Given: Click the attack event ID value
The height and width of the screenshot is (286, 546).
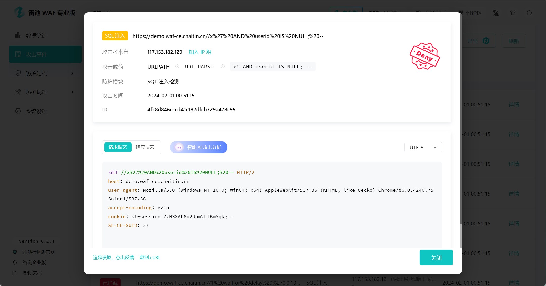Looking at the screenshot, I should pyautogui.click(x=191, y=110).
